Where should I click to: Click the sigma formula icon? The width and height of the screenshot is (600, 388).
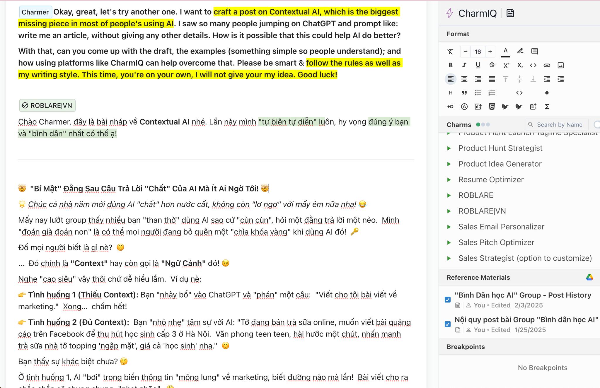[547, 107]
